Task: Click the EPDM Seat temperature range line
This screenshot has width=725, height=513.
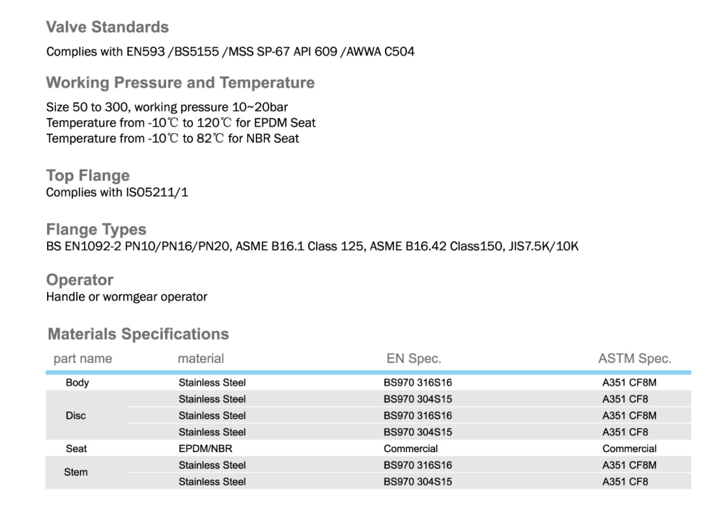Action: (181, 123)
